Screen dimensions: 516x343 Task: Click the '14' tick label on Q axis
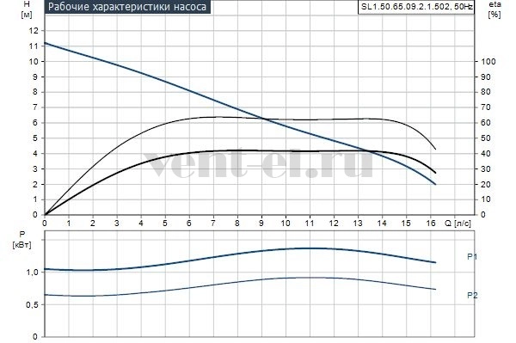pos(382,224)
